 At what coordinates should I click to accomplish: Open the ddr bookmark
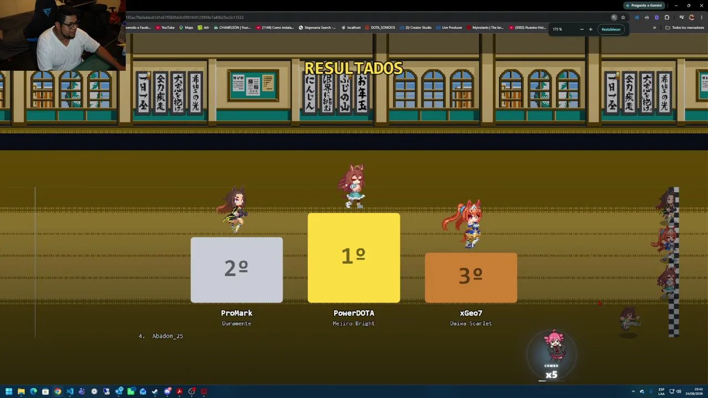tap(204, 28)
